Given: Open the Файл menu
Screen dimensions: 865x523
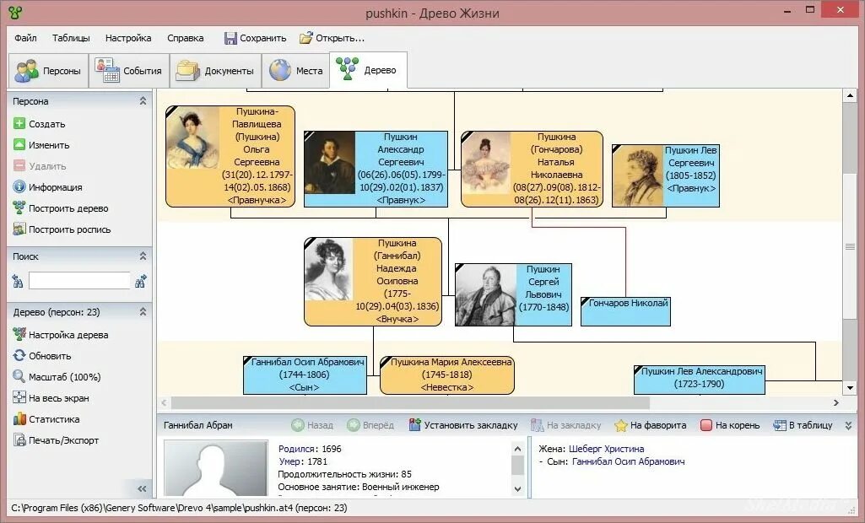Looking at the screenshot, I should coord(25,38).
